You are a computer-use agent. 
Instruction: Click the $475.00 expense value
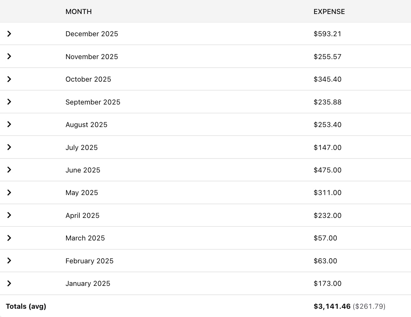click(327, 170)
